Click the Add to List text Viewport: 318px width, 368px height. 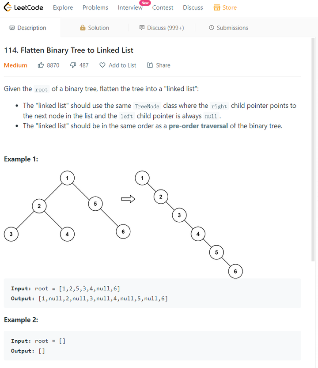pyautogui.click(x=122, y=65)
